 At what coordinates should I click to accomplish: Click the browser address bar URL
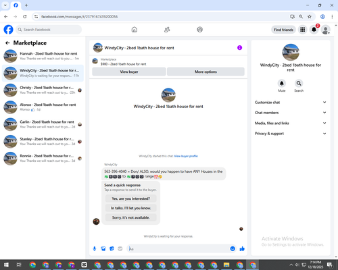[79, 17]
